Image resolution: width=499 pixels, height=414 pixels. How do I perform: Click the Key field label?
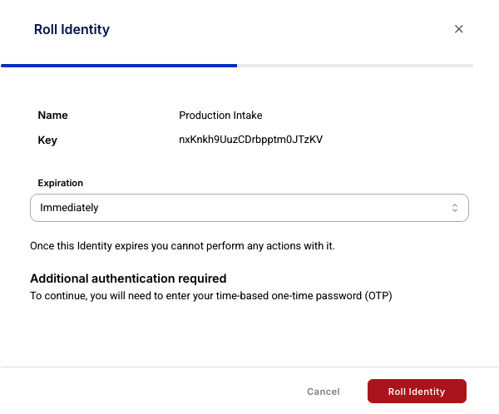coord(47,140)
